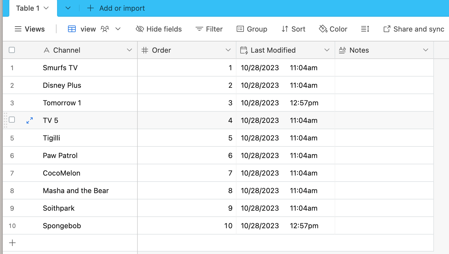Open the tables list chevron next to Table 1

68,8
